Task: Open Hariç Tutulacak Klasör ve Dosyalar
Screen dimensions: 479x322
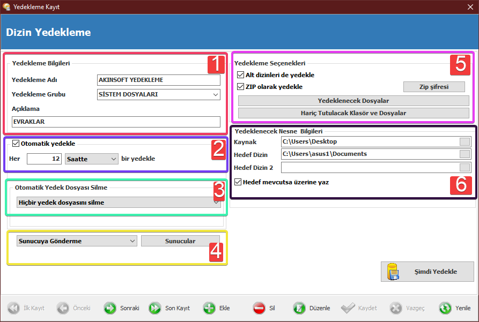Action: click(x=353, y=113)
